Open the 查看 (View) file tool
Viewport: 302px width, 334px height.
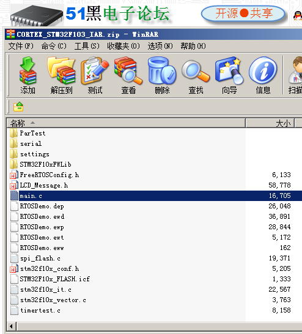(x=128, y=75)
